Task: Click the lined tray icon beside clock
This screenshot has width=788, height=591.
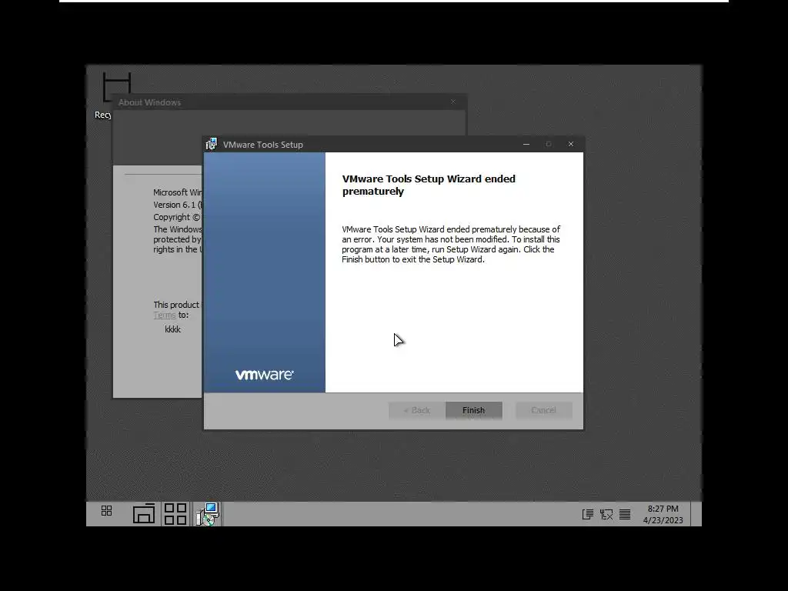Action: click(625, 514)
